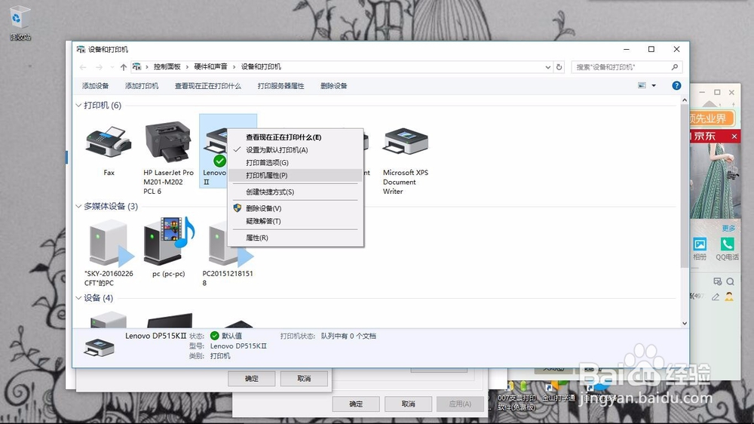
Task: Click Remove device toolbar button
Action: [x=334, y=86]
